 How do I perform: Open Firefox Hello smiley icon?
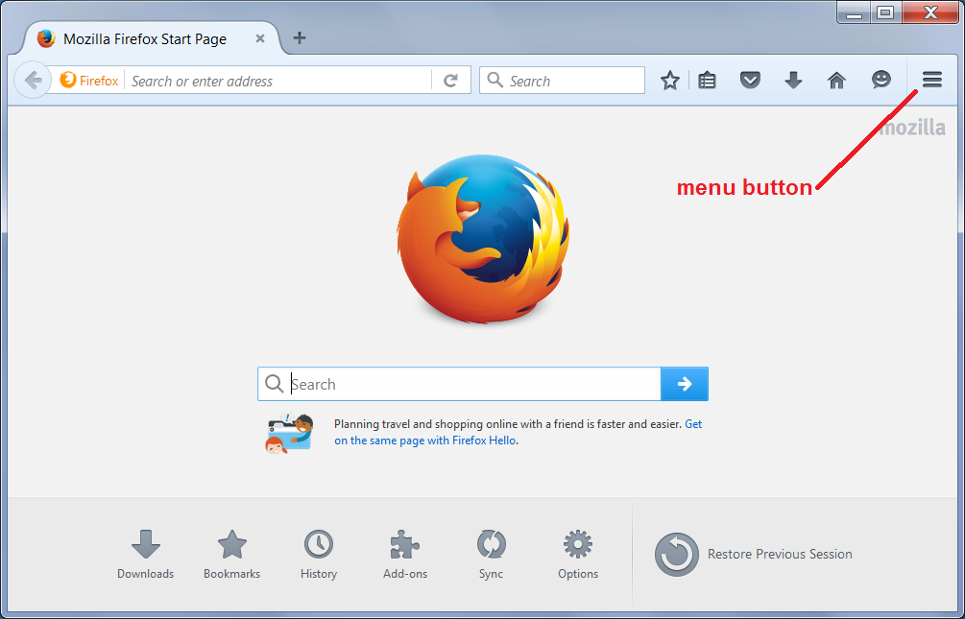881,80
